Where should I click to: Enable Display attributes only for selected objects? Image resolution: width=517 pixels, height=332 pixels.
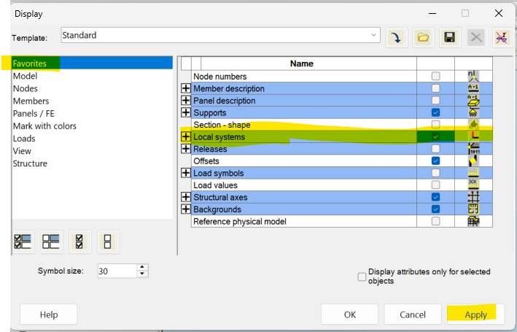tap(362, 277)
